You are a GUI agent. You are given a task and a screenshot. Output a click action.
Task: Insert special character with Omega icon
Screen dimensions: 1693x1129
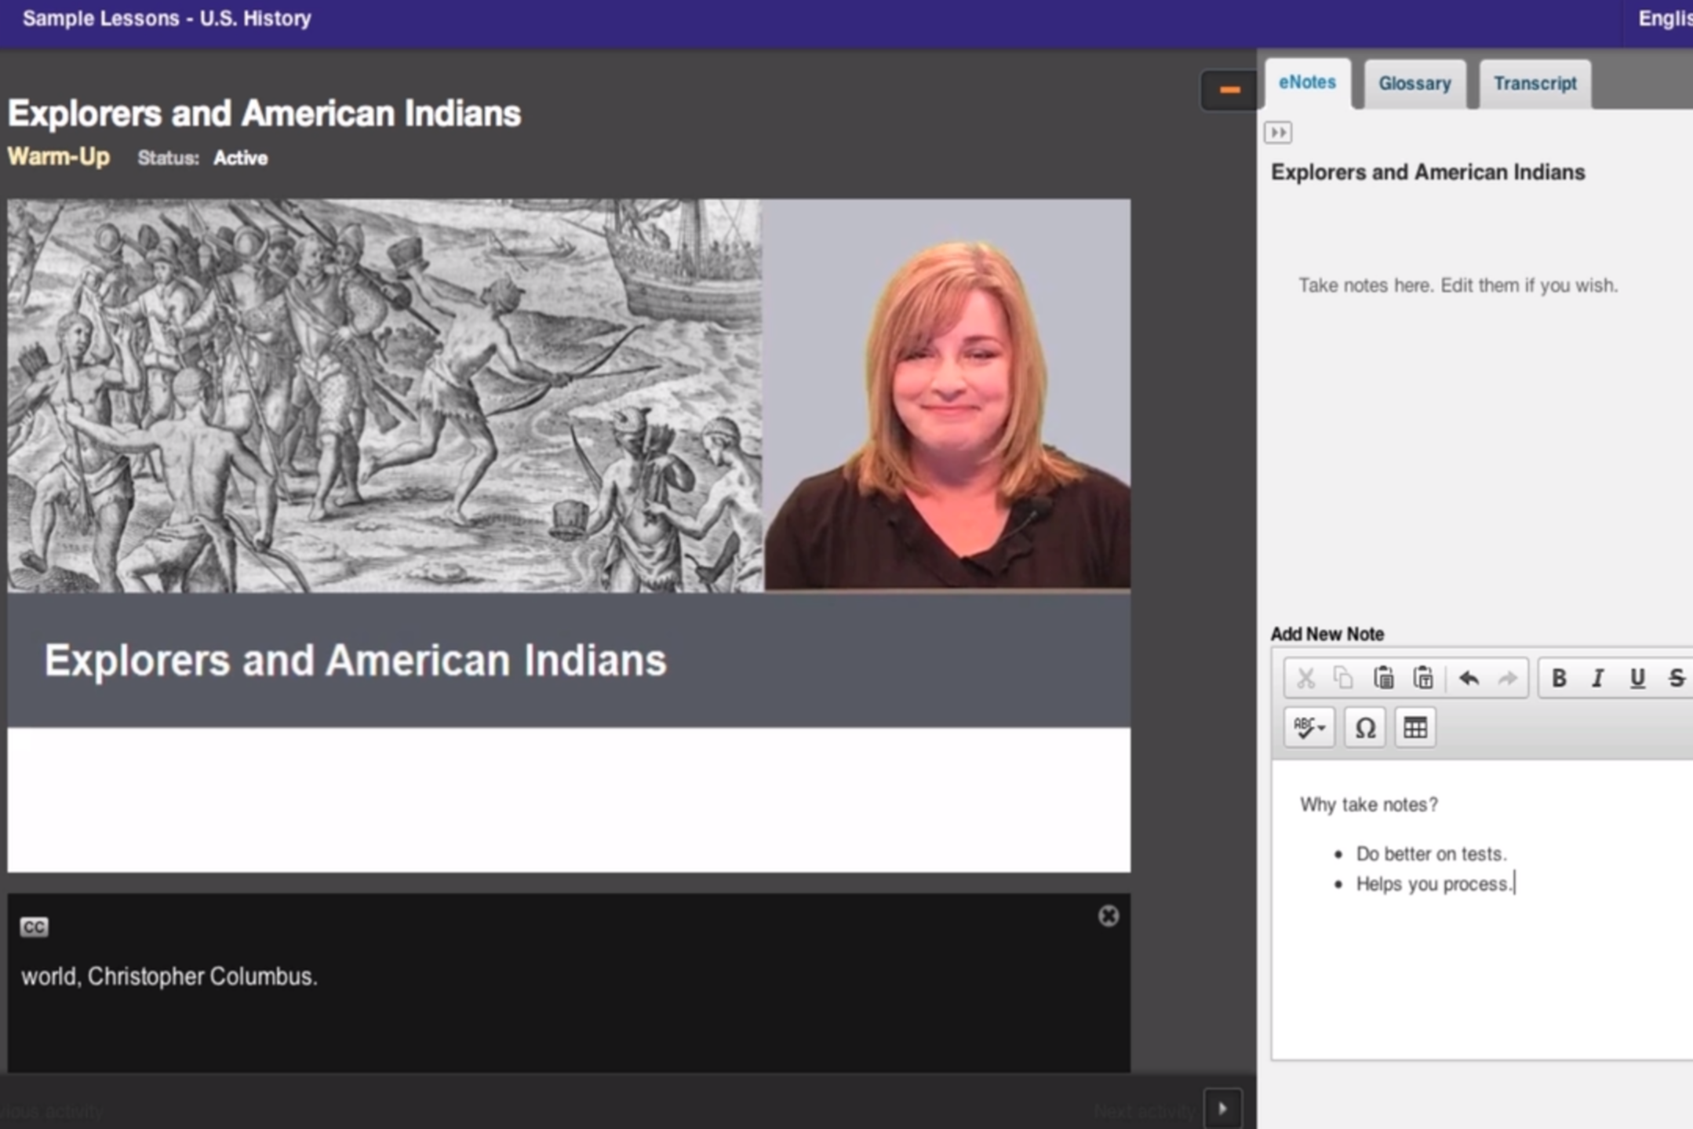(x=1365, y=727)
